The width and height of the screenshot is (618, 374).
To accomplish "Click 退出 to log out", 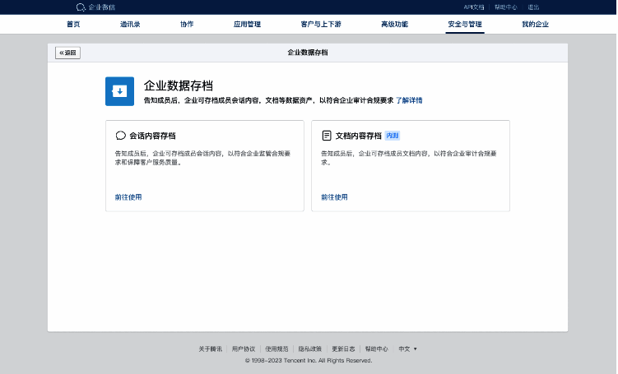I will (533, 7).
